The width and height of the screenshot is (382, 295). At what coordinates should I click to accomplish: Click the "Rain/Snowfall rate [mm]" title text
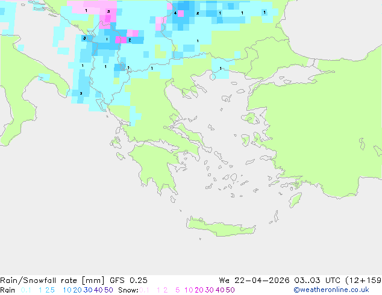click(52, 281)
